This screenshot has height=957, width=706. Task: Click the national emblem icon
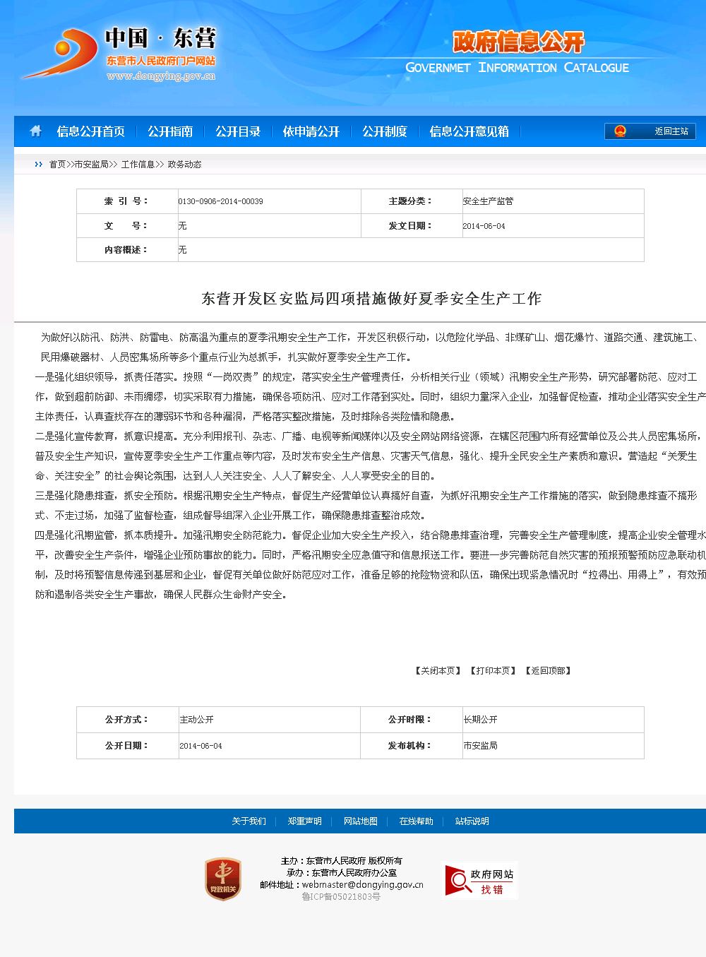[x=620, y=131]
